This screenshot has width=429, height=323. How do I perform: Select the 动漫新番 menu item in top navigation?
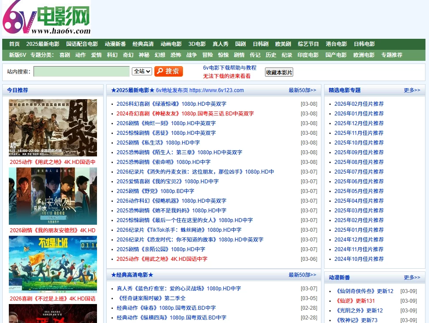click(x=116, y=44)
